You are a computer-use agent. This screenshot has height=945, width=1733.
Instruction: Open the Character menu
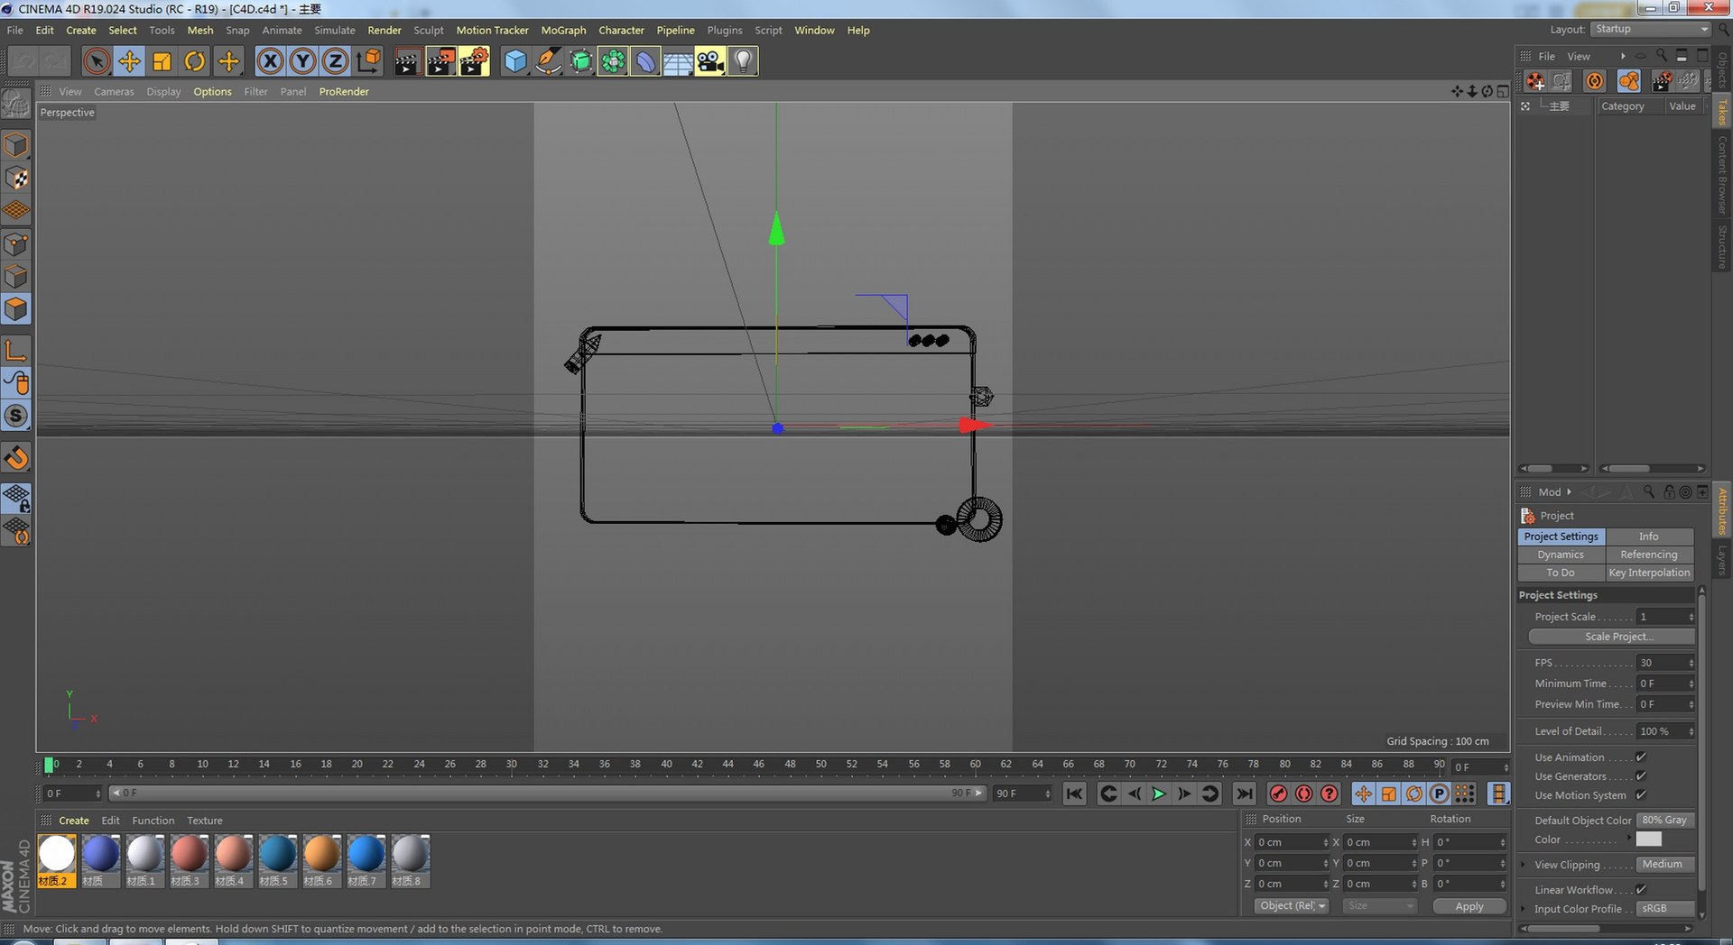point(621,30)
